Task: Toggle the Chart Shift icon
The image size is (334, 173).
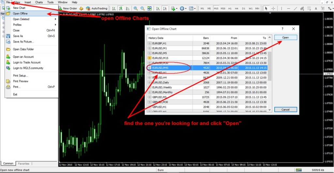Action: (165, 8)
